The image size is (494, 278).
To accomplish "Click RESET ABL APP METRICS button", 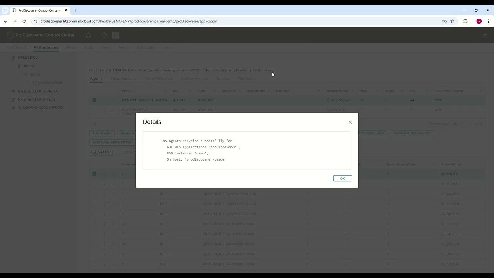I will point(112,142).
